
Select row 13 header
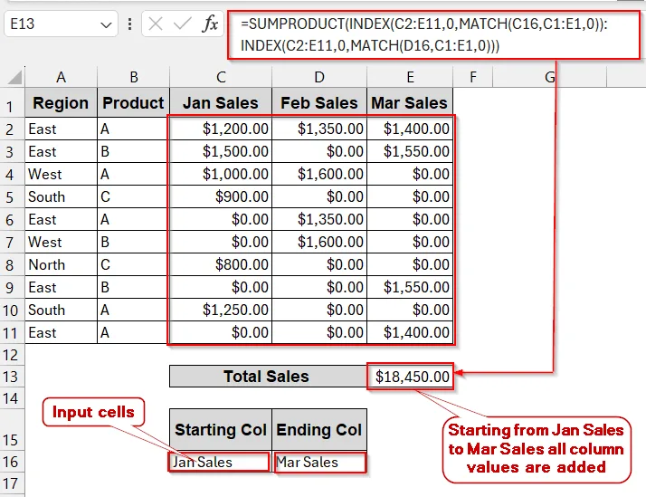[x=12, y=377]
